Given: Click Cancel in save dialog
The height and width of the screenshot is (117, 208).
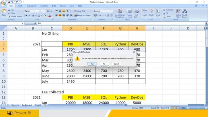Looking at the screenshot, I should click(x=116, y=64).
